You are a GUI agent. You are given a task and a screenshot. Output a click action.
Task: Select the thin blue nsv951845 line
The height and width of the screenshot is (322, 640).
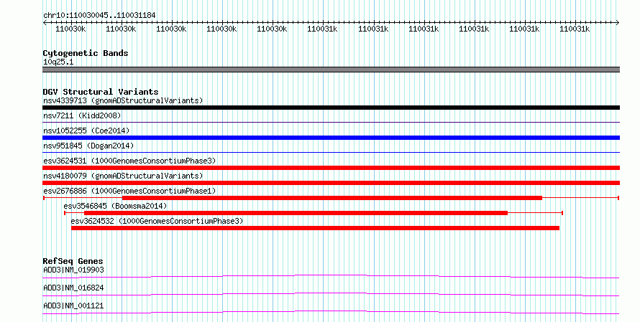(331, 152)
